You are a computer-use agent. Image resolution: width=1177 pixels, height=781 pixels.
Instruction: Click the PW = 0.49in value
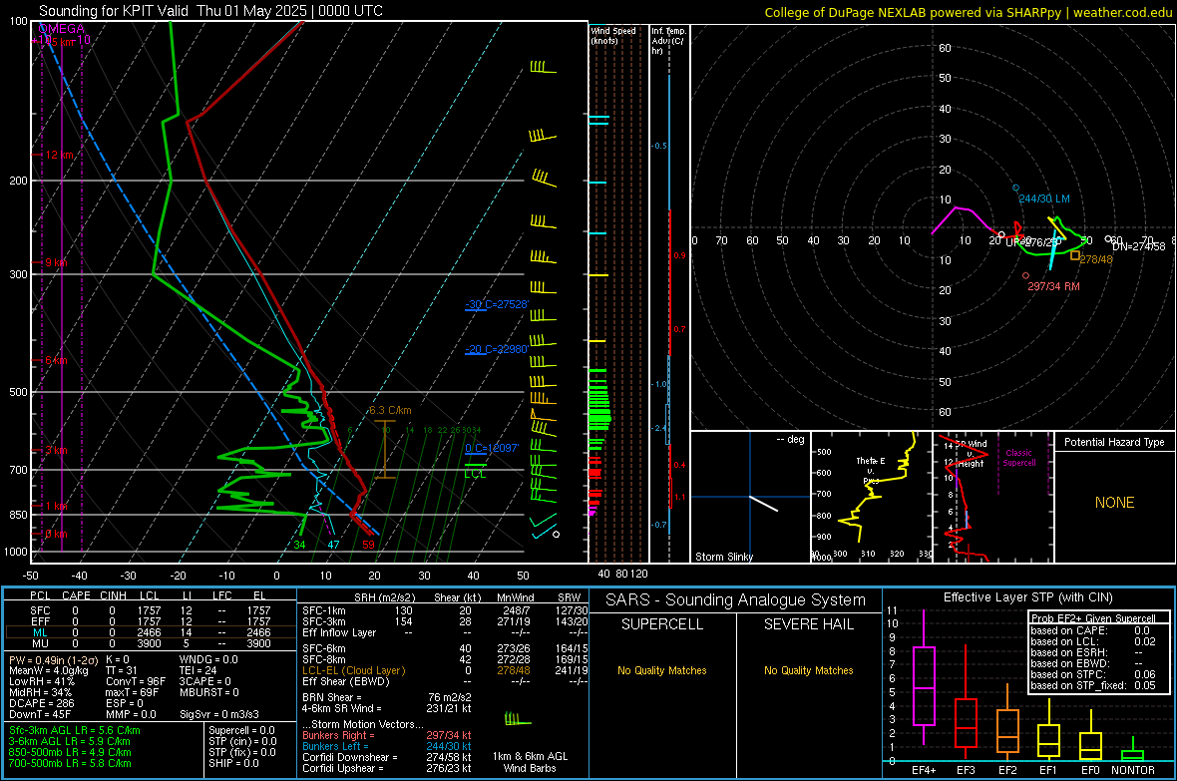(x=54, y=659)
